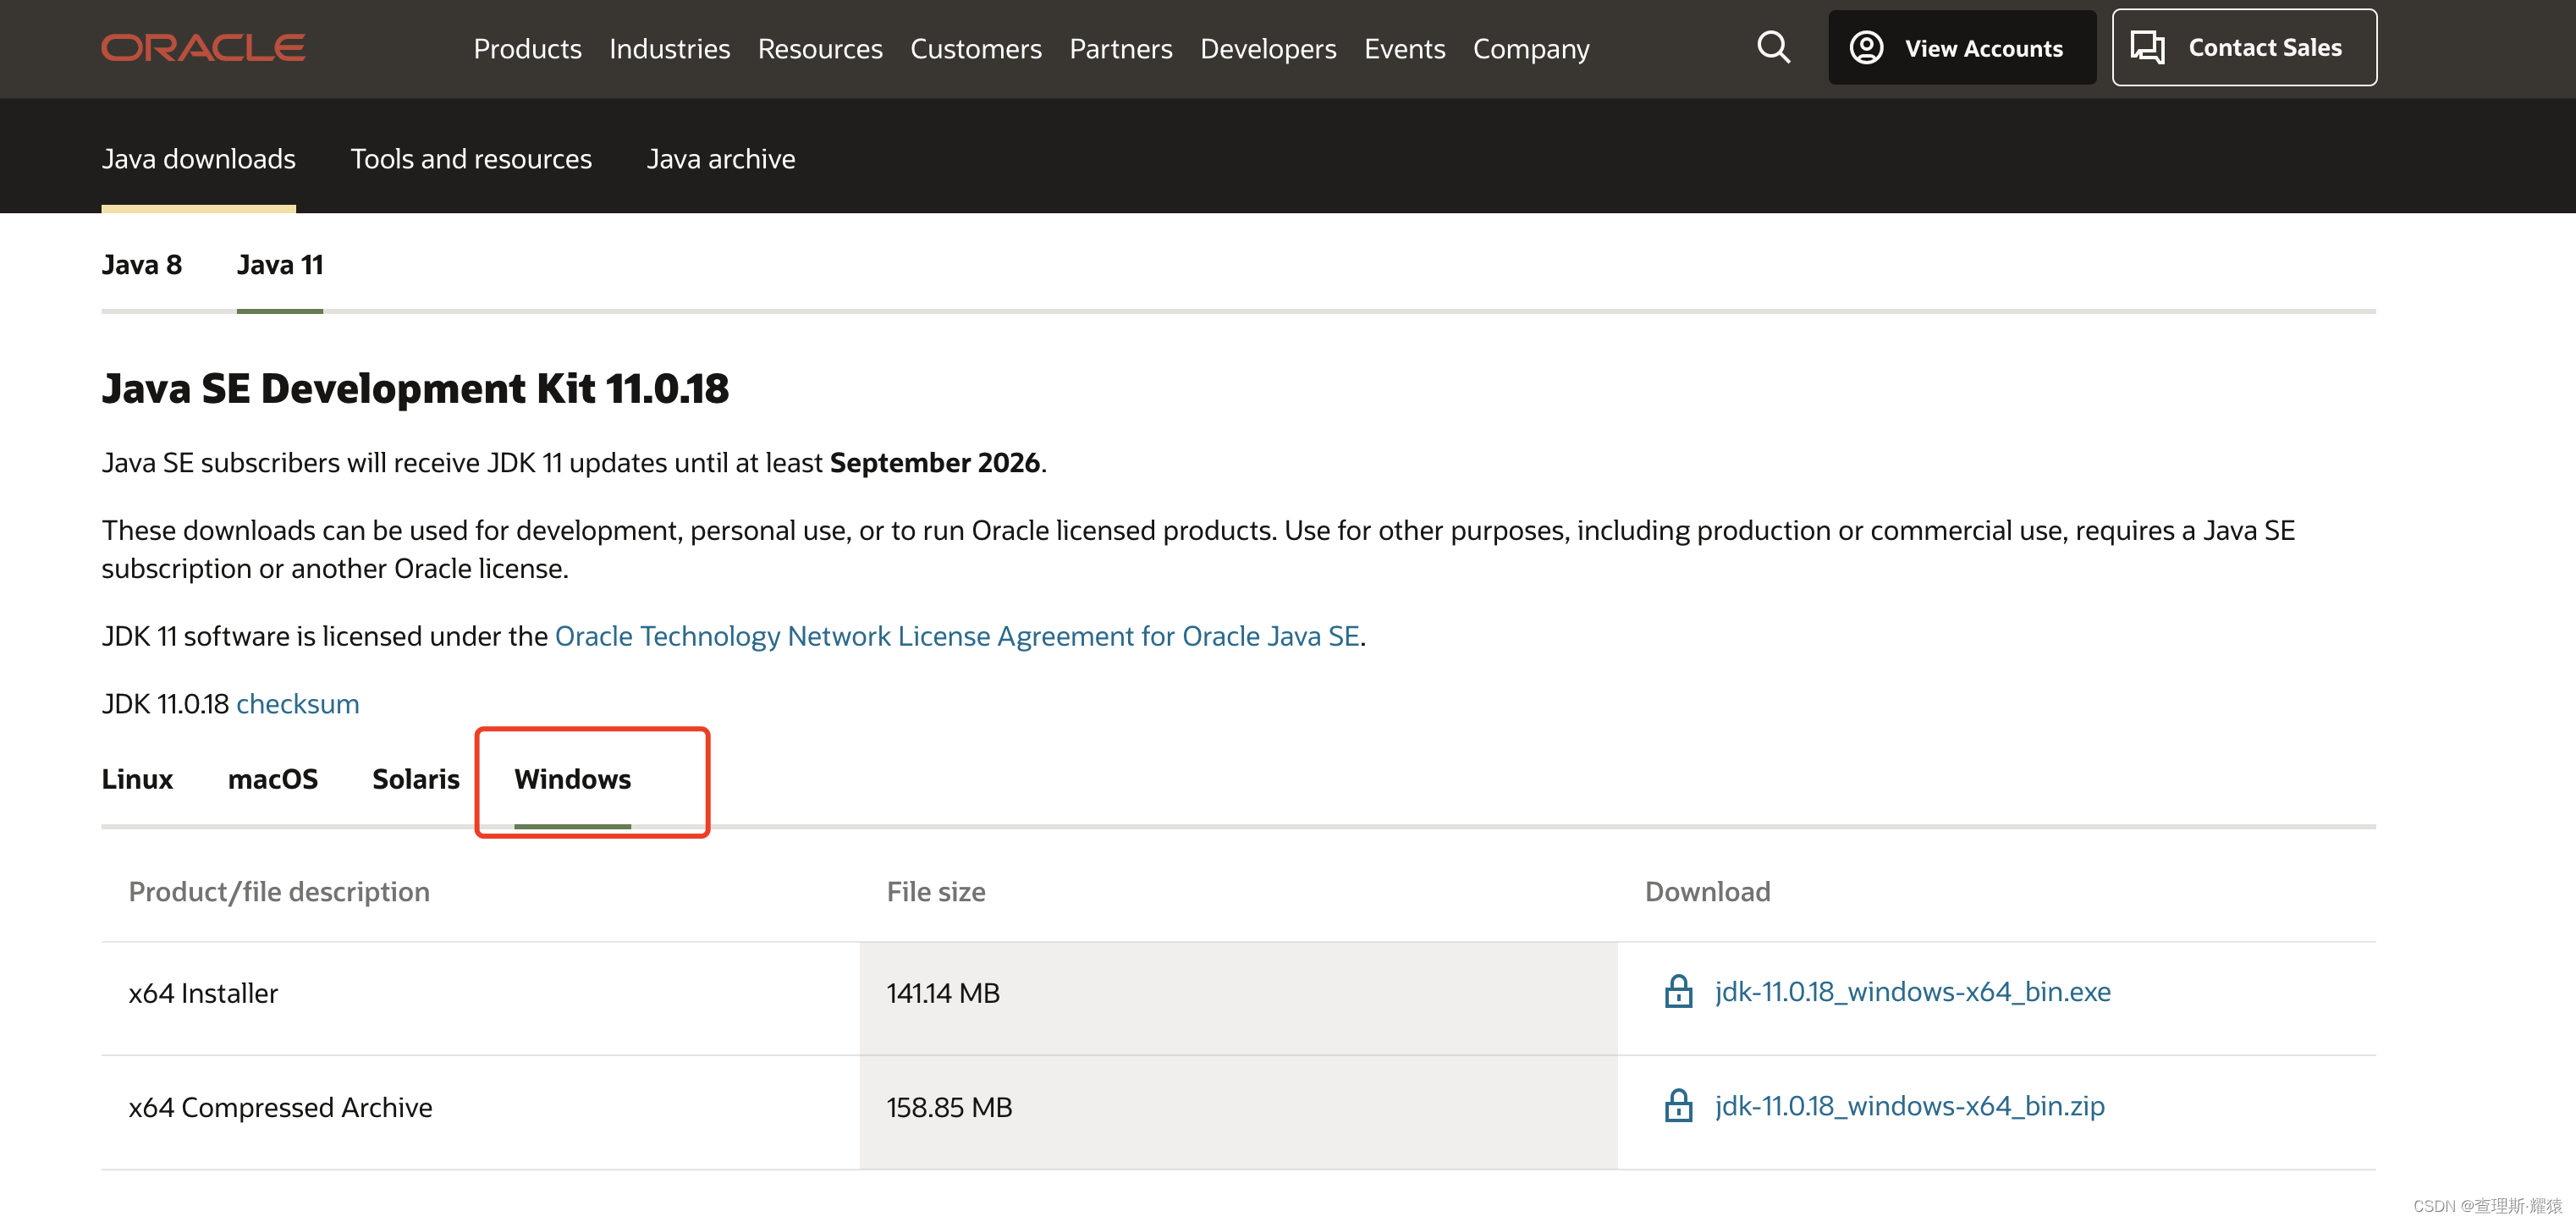Toggle to the Linux platform tab
This screenshot has width=2576, height=1222.
click(x=136, y=779)
